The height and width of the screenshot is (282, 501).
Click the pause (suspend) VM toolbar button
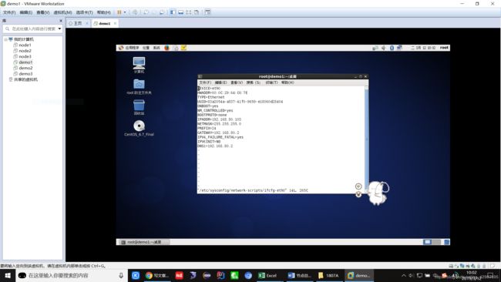click(x=119, y=12)
